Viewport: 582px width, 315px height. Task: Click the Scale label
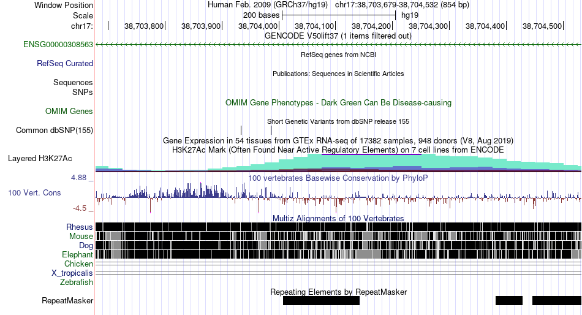pyautogui.click(x=83, y=15)
